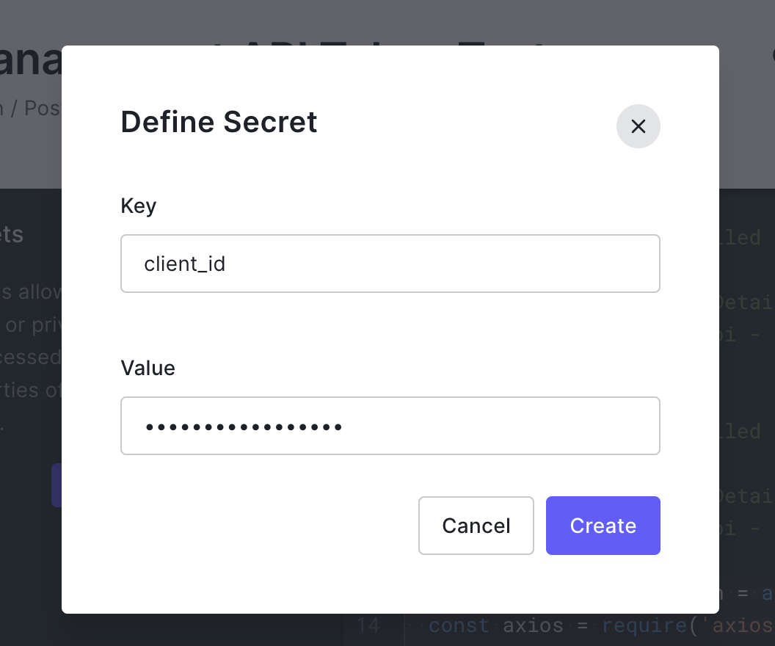Screen dimensions: 775x646
Task: Click the Key field label
Action: point(138,206)
